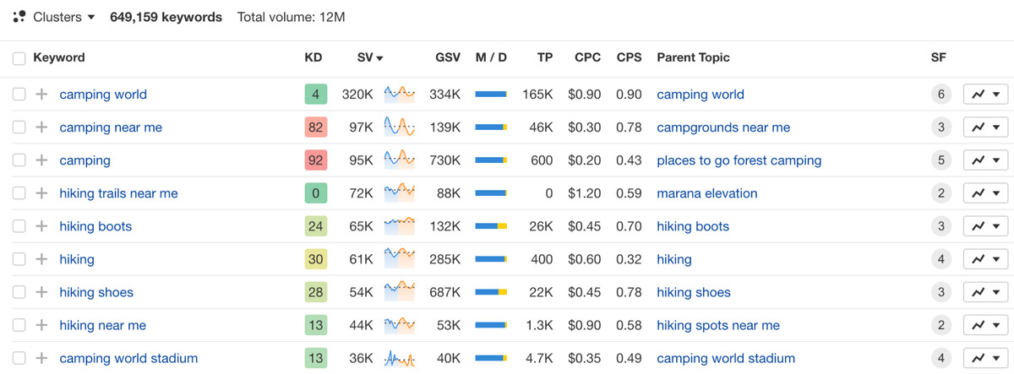Open parent topic marana elevation

point(707,193)
